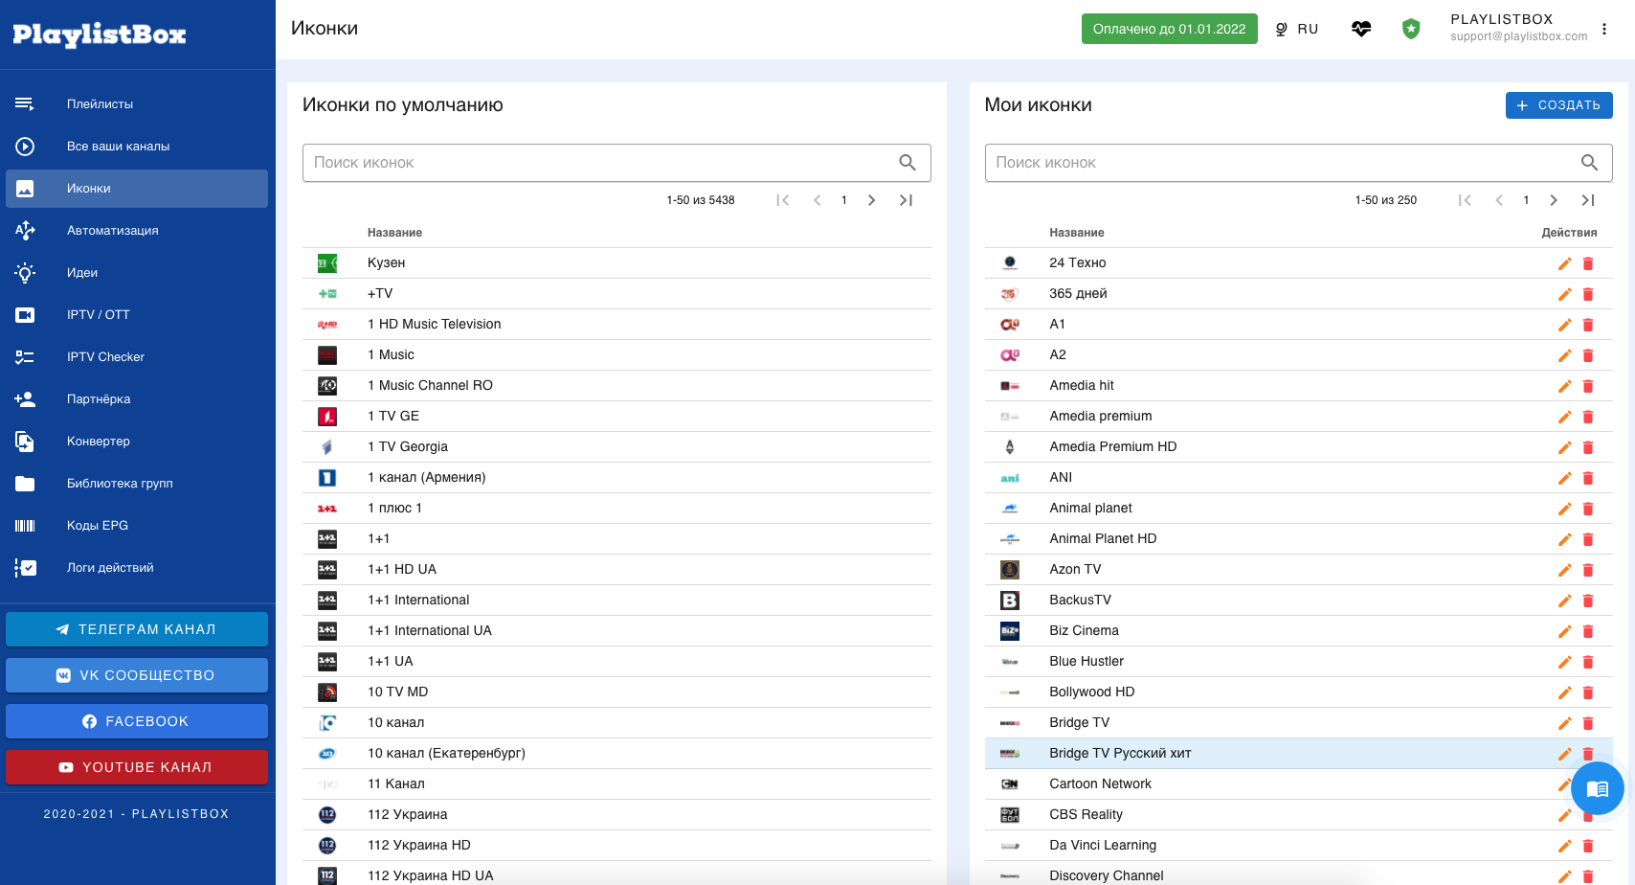The height and width of the screenshot is (885, 1635).
Task: Click the 10 канал (Екатеренбург) row
Action: point(616,754)
